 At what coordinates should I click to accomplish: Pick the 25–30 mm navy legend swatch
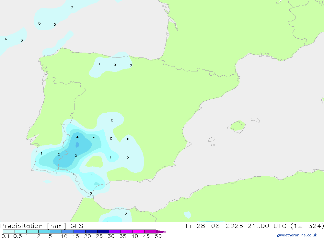(x=103, y=232)
